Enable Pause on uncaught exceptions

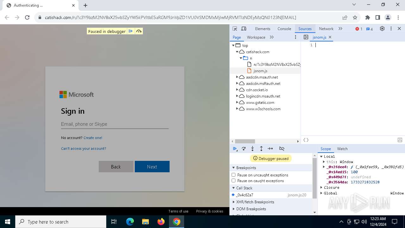pyautogui.click(x=234, y=175)
